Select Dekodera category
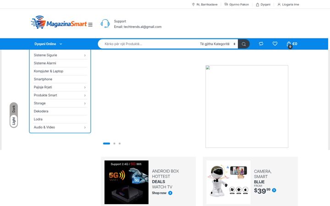Viewport: 330px width, 206px height. 41,111
